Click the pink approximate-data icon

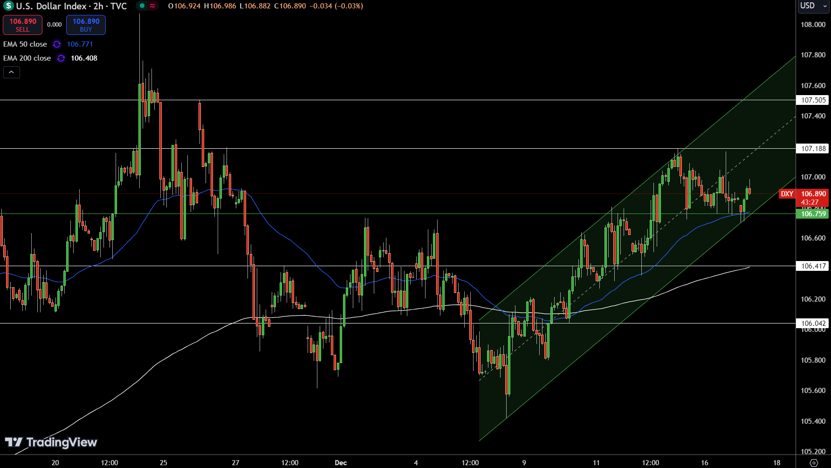(x=152, y=6)
